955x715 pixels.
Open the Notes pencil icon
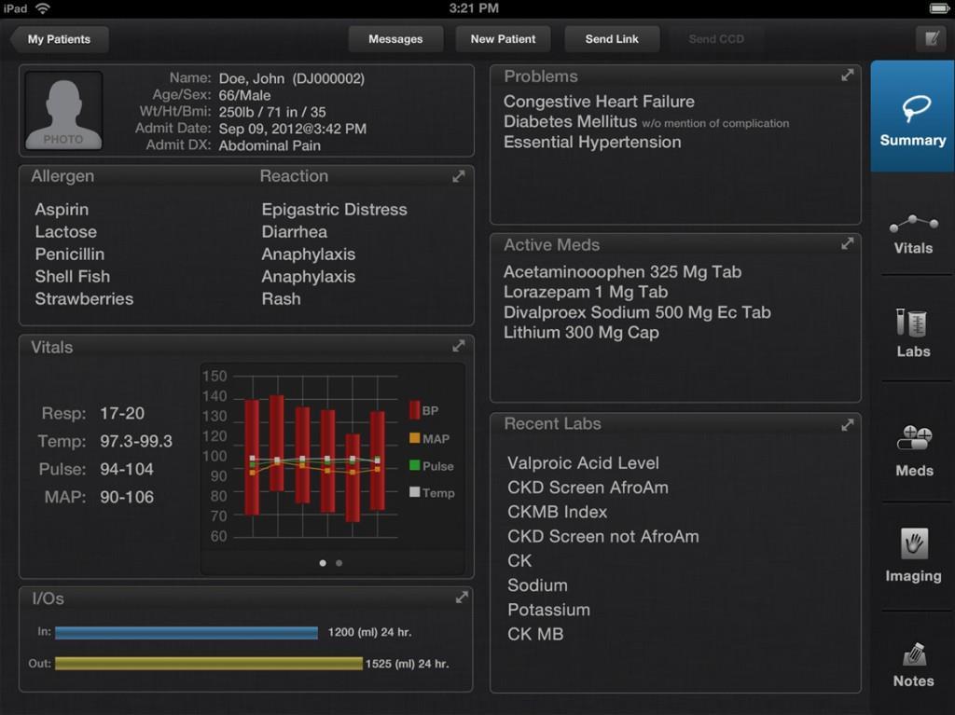tap(914, 654)
